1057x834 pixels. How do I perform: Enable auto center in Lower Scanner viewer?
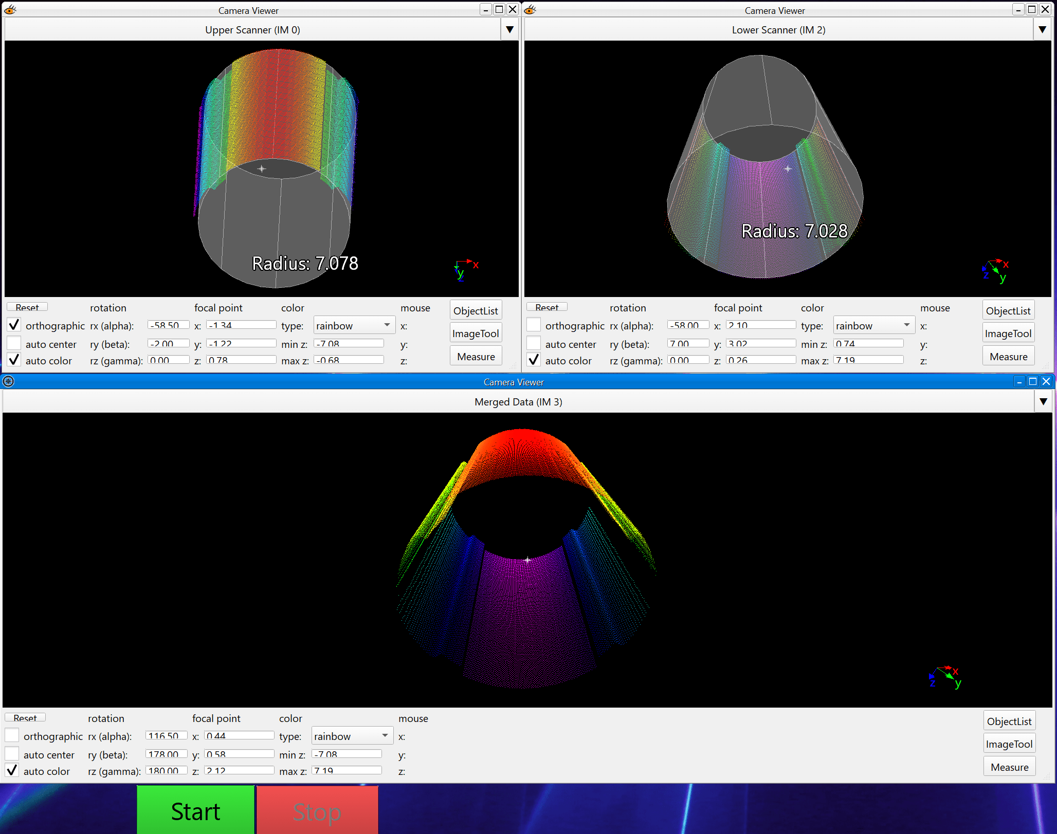534,344
